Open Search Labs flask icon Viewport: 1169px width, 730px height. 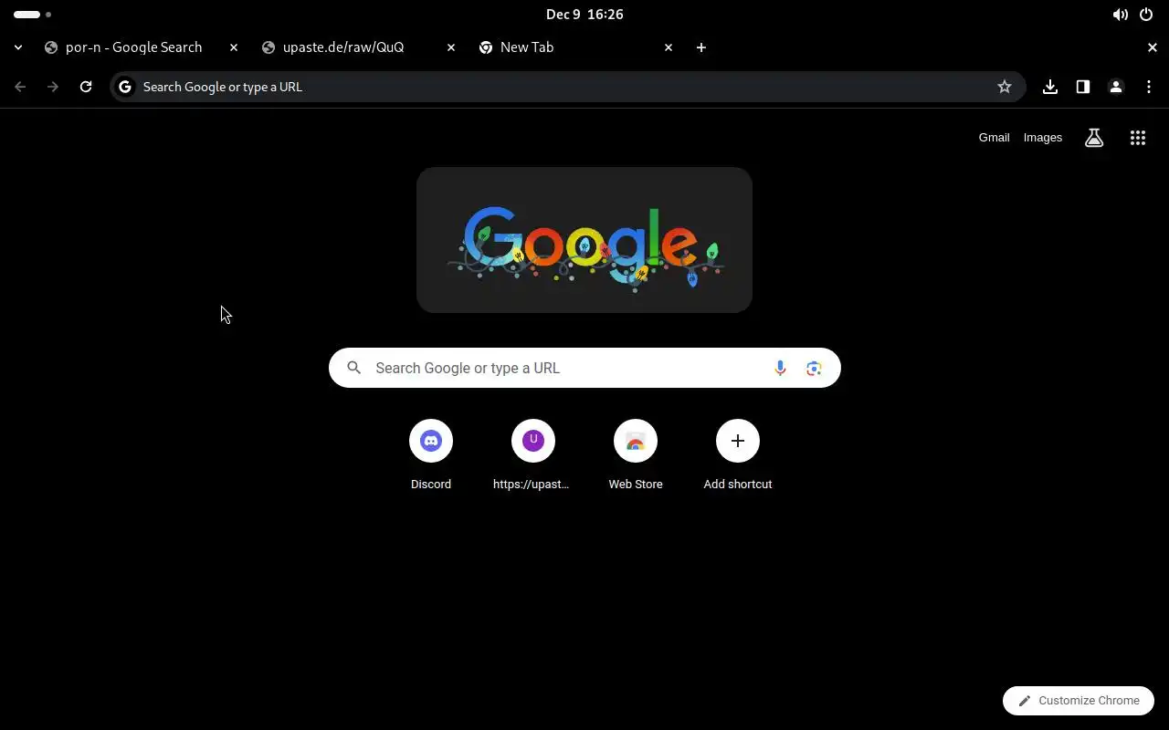pos(1094,138)
